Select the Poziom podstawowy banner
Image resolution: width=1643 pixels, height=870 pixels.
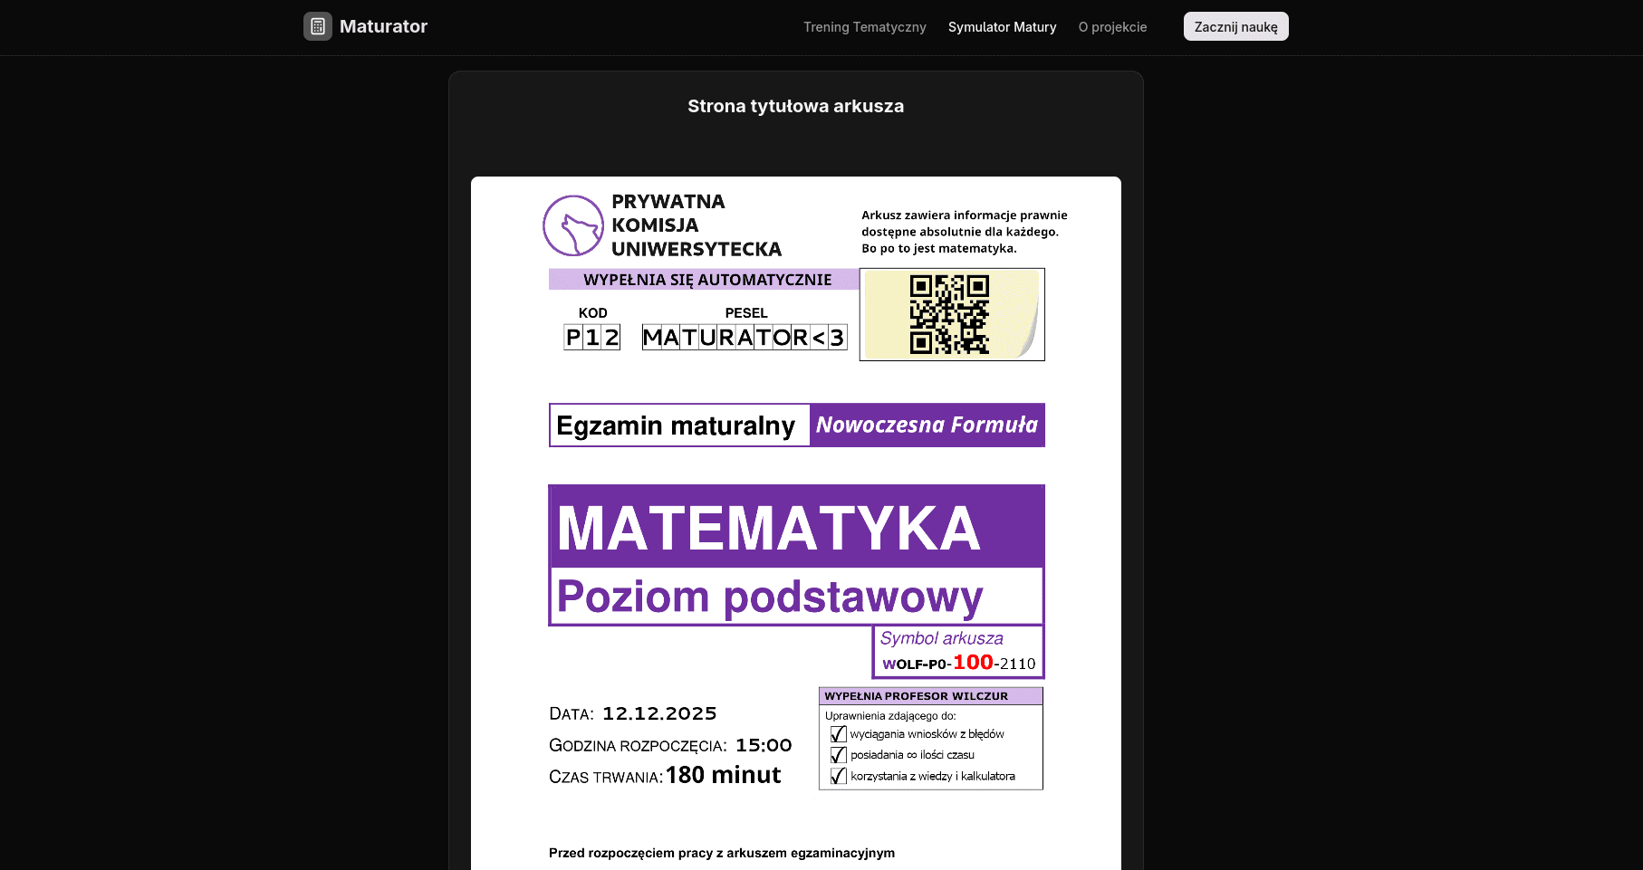pos(769,598)
